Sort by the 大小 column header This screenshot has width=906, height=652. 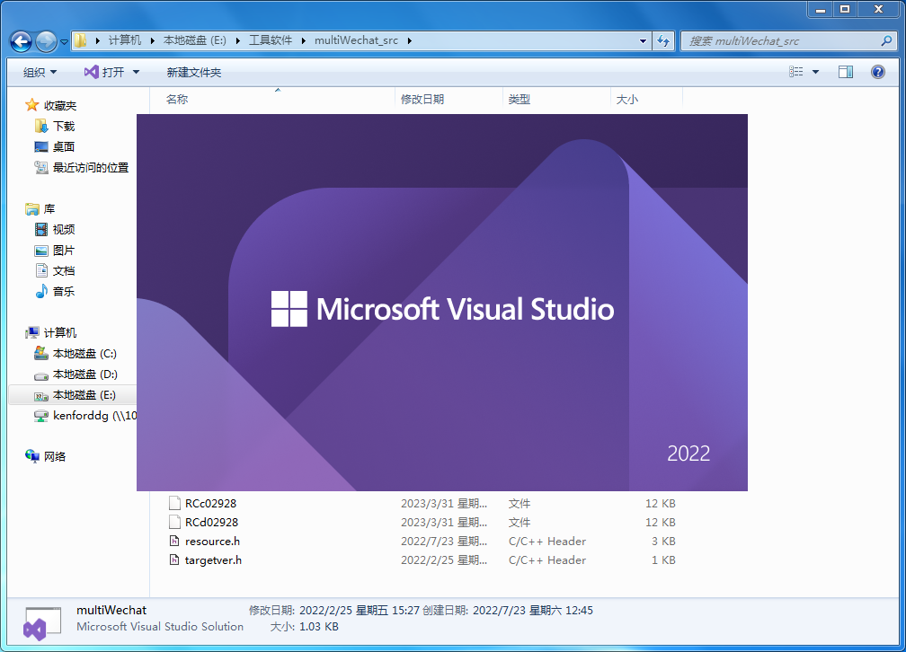pyautogui.click(x=646, y=99)
